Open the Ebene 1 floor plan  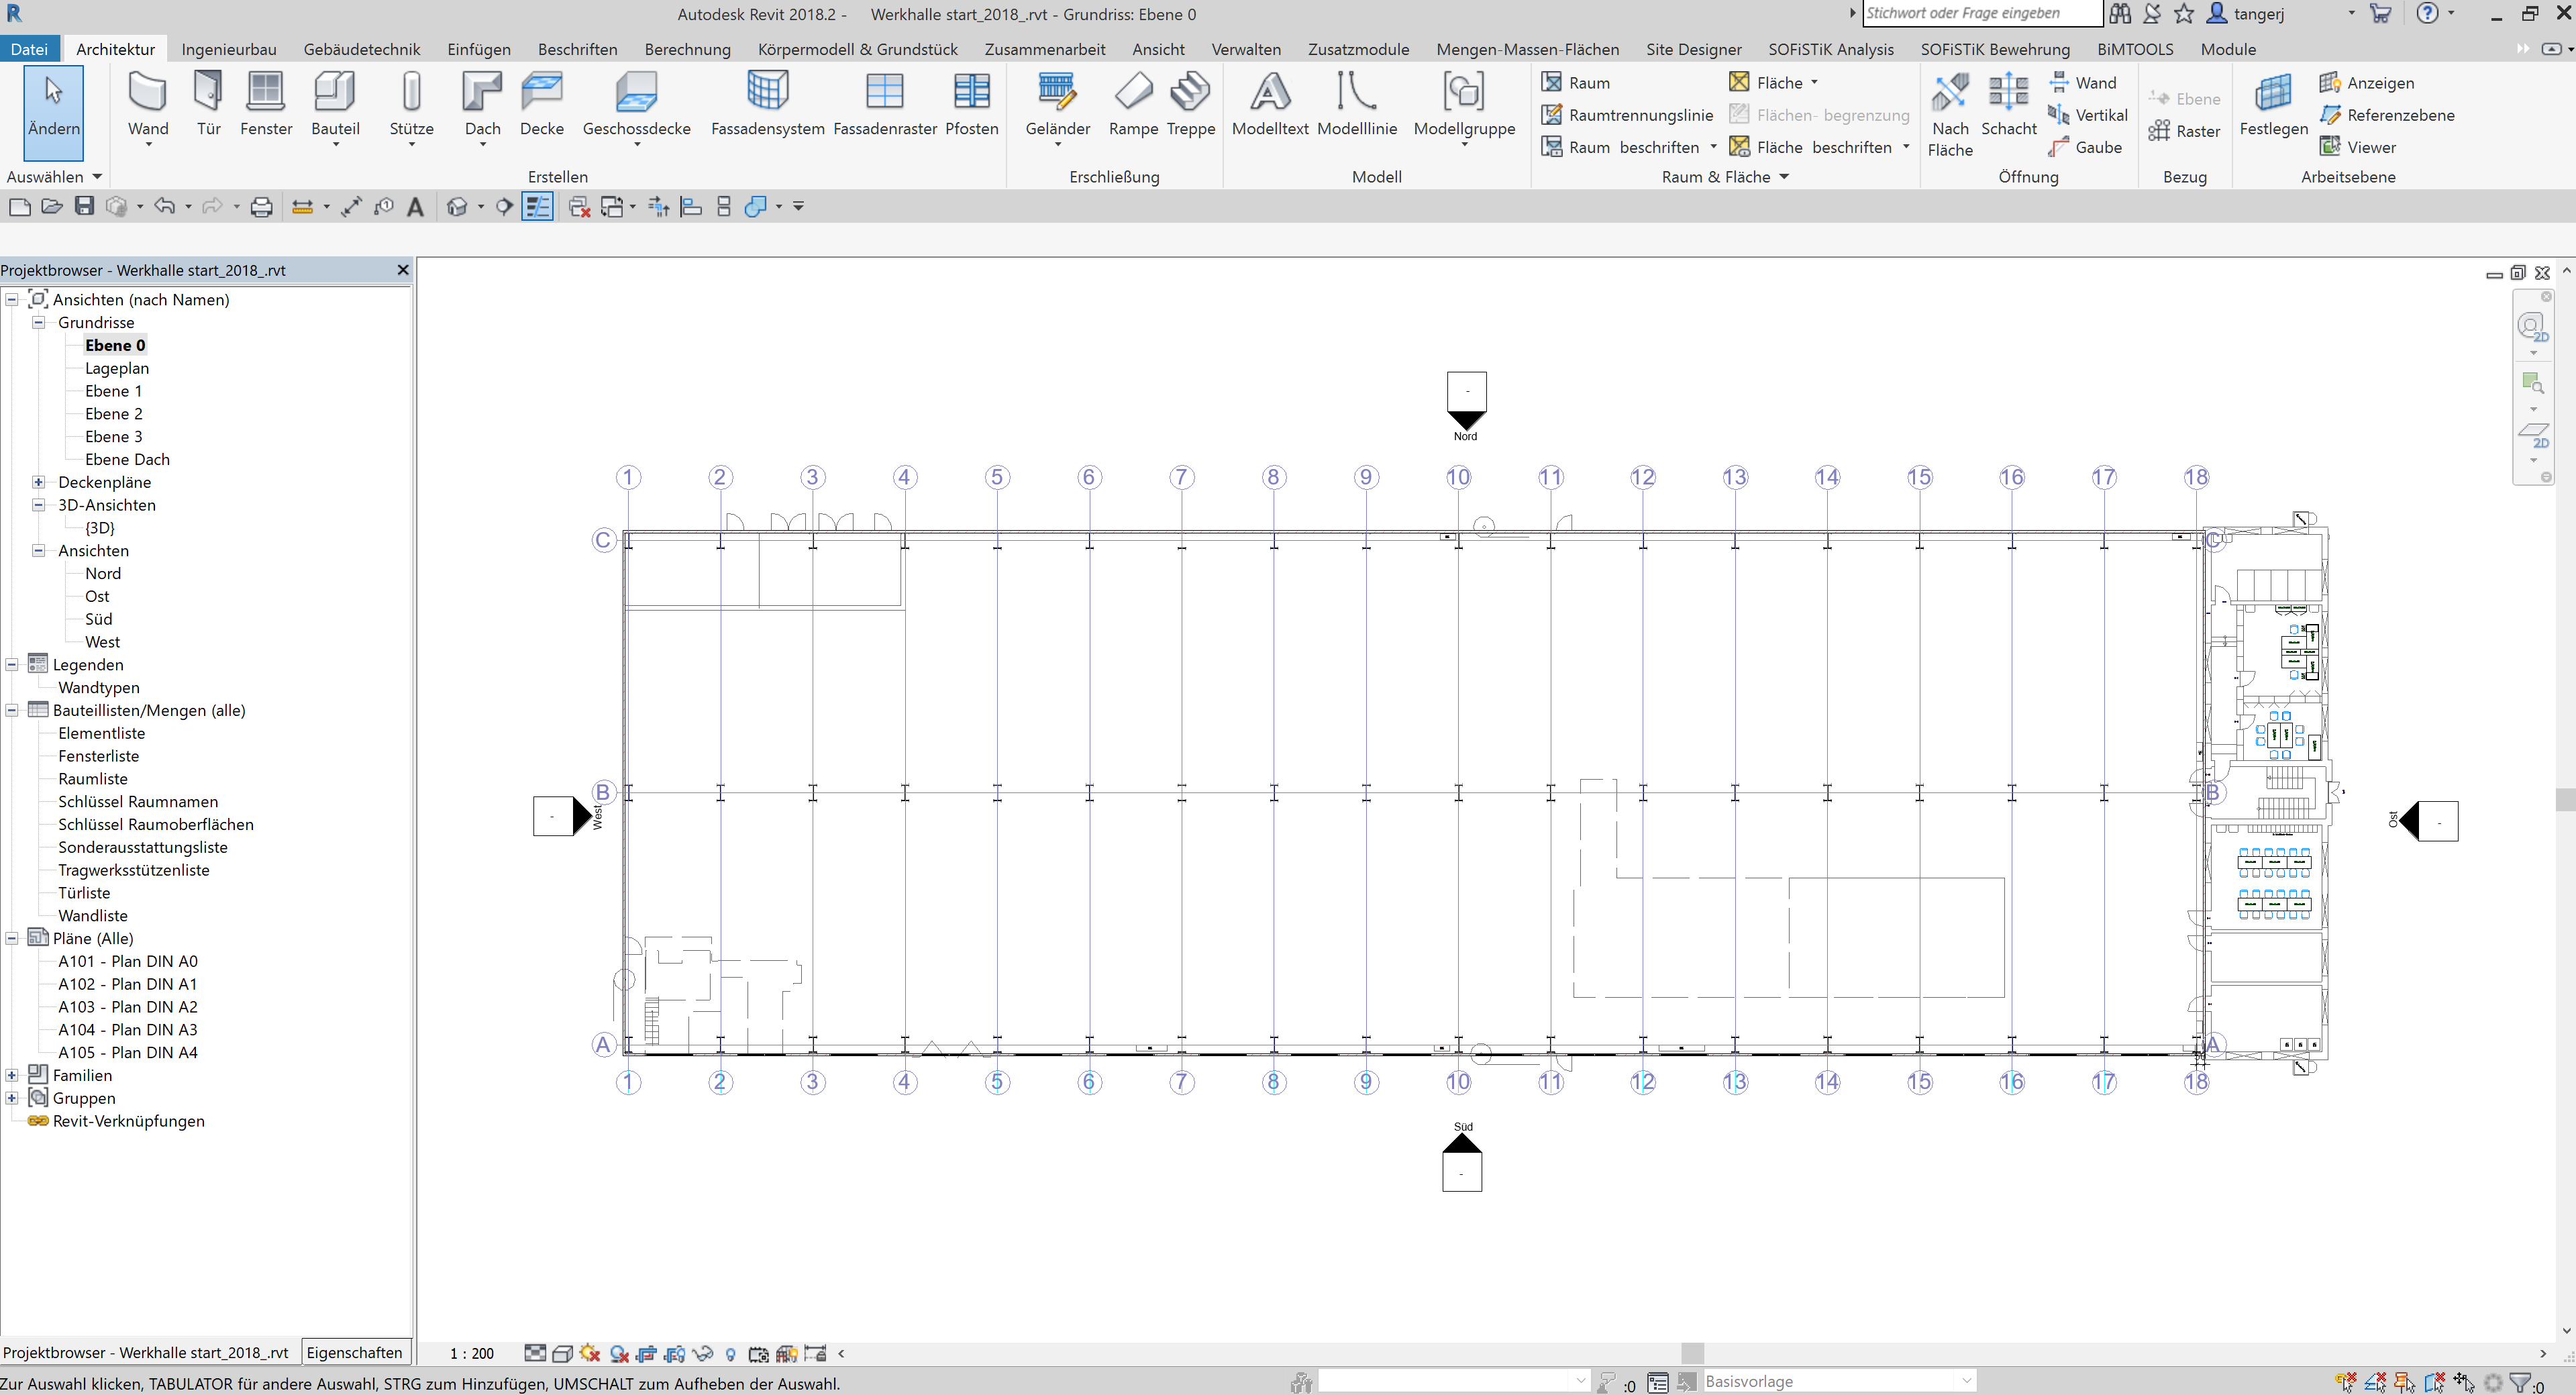pyautogui.click(x=113, y=391)
